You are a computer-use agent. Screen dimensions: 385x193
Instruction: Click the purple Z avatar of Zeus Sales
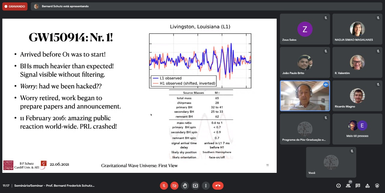point(305,29)
